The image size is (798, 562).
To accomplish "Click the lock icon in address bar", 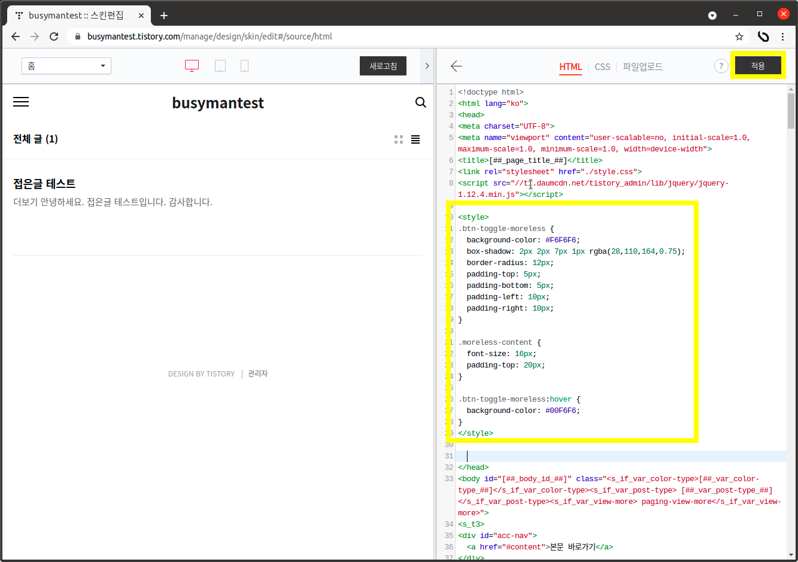I will (x=77, y=37).
